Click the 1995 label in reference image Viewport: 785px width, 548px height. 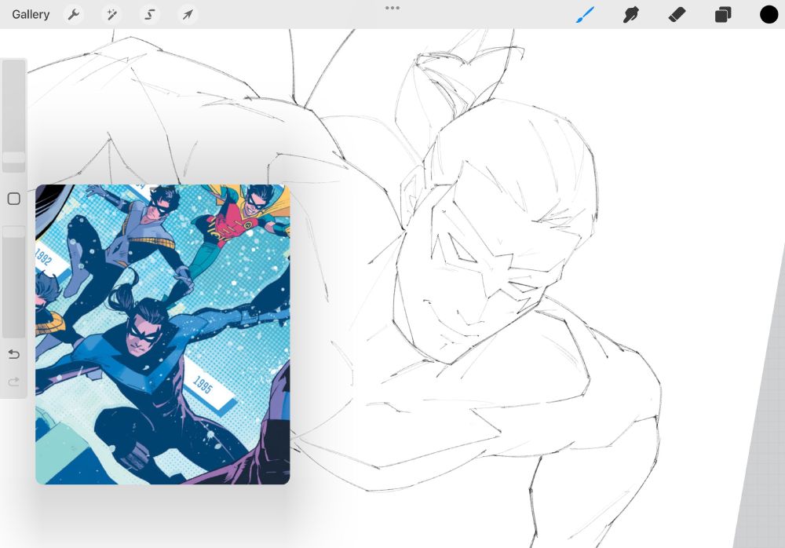point(203,385)
